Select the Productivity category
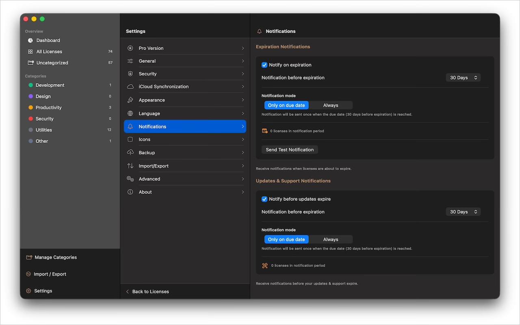Screen dimensions: 520x325 (70, 108)
